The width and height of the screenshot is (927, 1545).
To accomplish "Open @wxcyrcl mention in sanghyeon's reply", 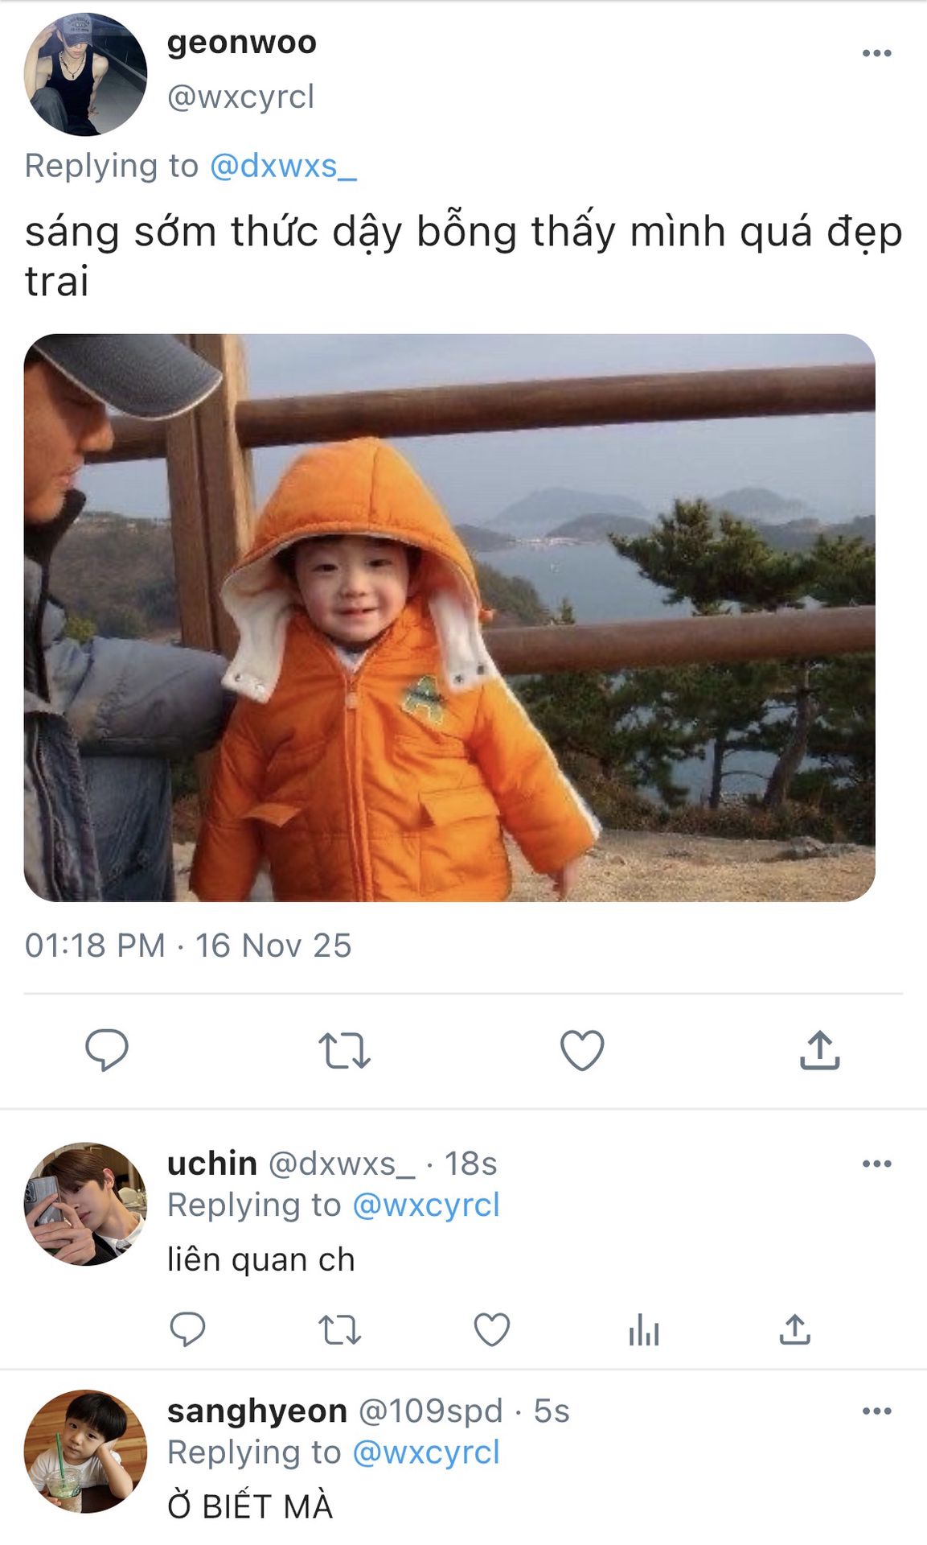I will (x=426, y=1452).
